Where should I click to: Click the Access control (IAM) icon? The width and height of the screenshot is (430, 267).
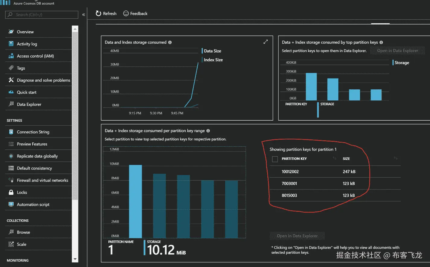click(11, 56)
